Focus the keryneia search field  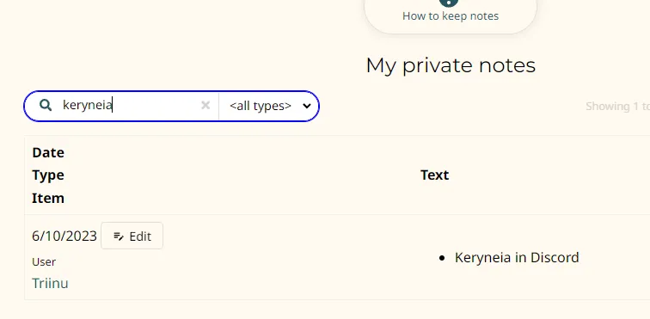click(129, 106)
